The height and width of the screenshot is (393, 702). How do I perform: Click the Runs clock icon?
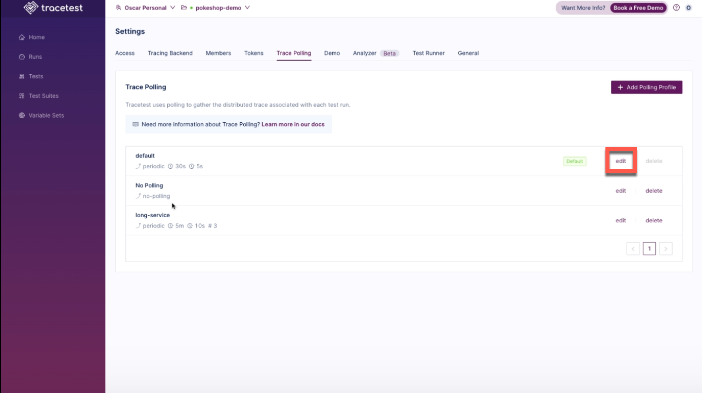point(22,57)
